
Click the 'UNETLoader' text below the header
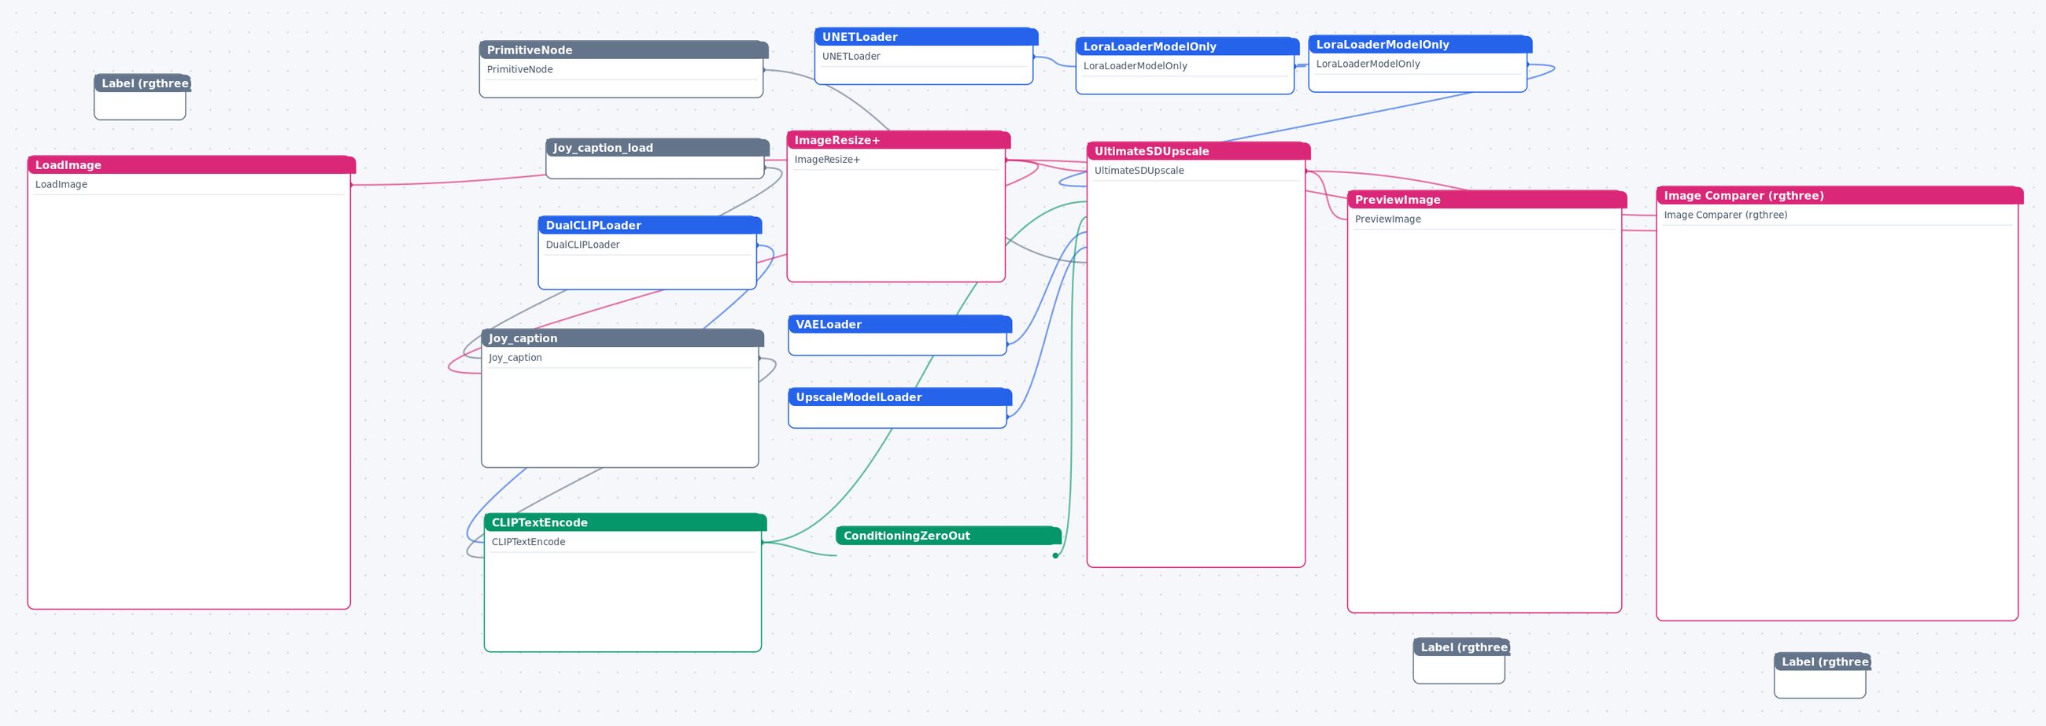[851, 57]
